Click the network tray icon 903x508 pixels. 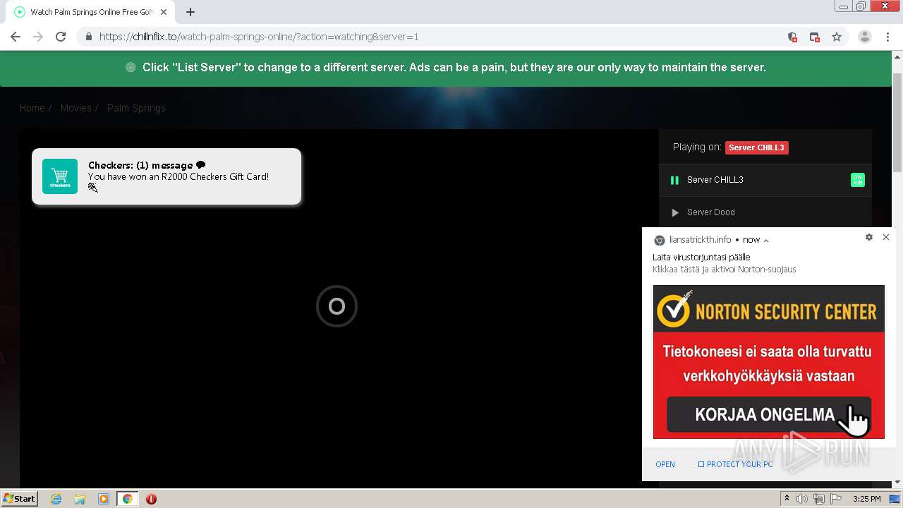click(819, 499)
